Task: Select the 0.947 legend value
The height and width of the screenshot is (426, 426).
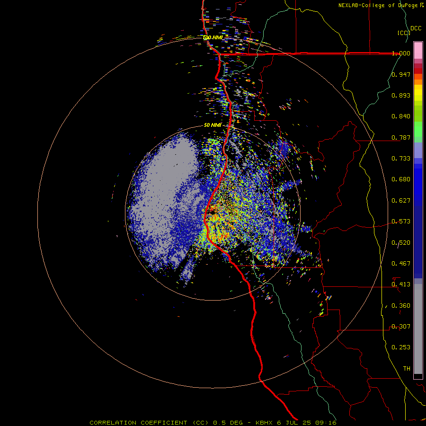Action: click(x=401, y=74)
